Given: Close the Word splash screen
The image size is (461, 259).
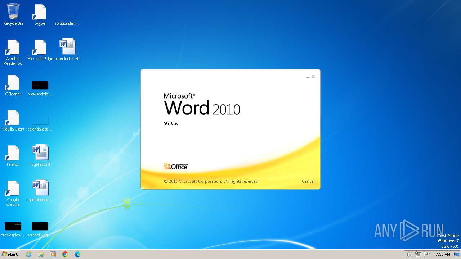Looking at the screenshot, I should (x=313, y=76).
